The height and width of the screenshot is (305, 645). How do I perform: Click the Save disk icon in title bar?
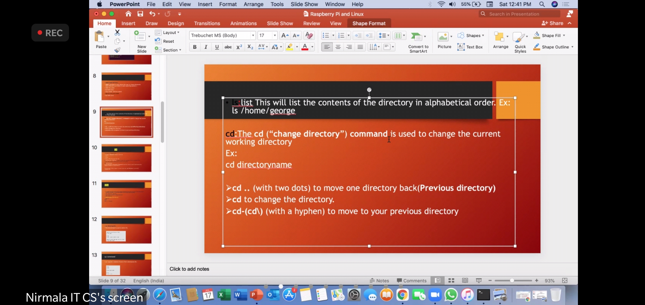point(140,14)
